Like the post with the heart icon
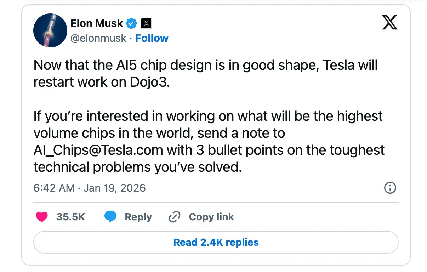The image size is (427, 272). 42,217
